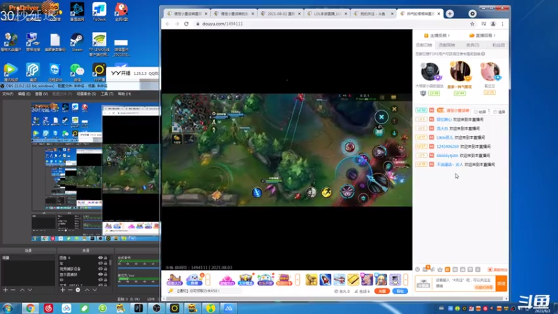558x314 pixels.
Task: Close the active sixth Chrome tab
Action: coord(439,13)
